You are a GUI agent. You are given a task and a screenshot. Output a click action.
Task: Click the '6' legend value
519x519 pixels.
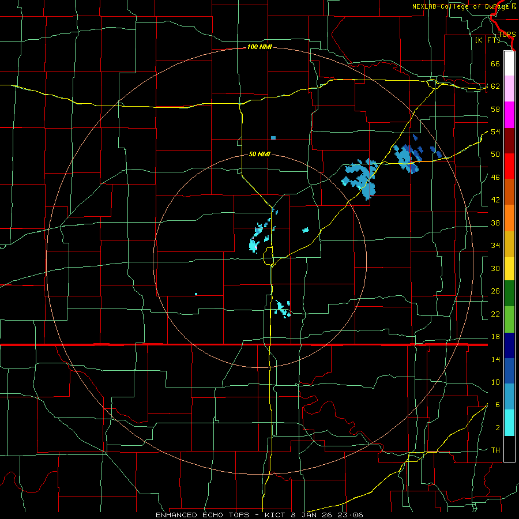coord(497,405)
